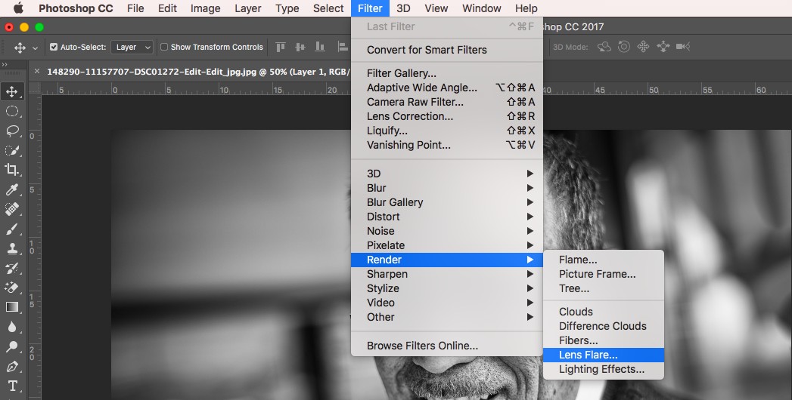
Task: Open the Layer menu in menu bar
Action: pyautogui.click(x=247, y=8)
